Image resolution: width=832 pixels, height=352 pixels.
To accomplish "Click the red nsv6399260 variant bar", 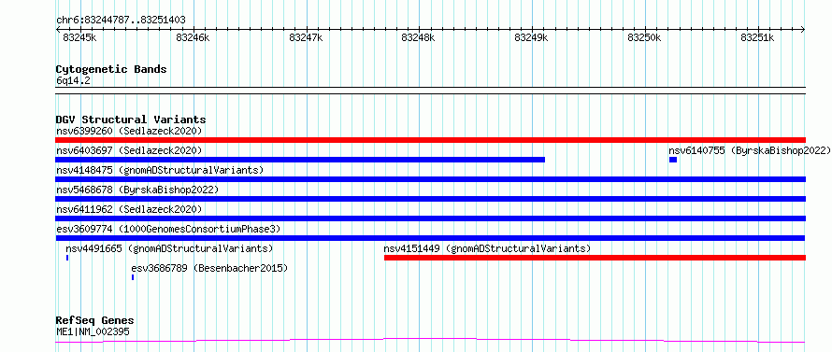I will point(430,140).
